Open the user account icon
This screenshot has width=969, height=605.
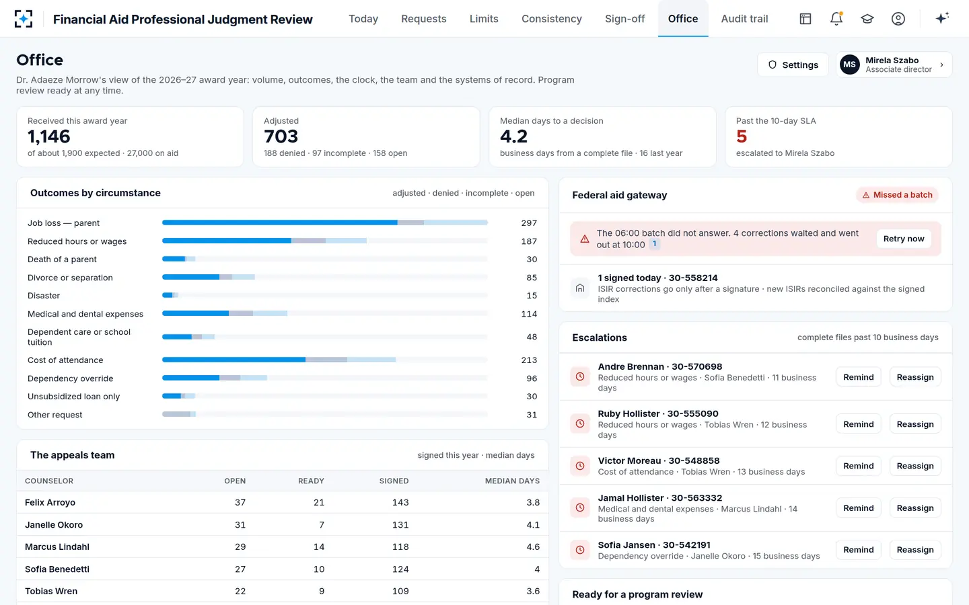[898, 19]
